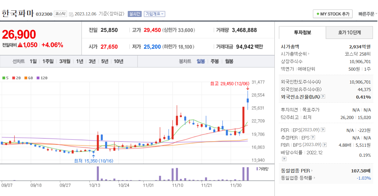
Task: Click 고가 value 29,450
Action: point(152,30)
